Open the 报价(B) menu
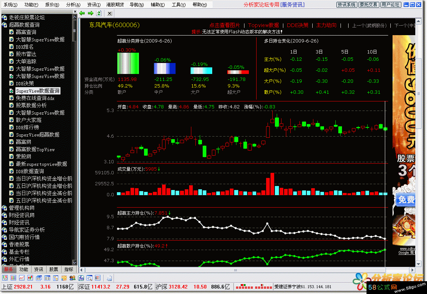 tap(52, 5)
